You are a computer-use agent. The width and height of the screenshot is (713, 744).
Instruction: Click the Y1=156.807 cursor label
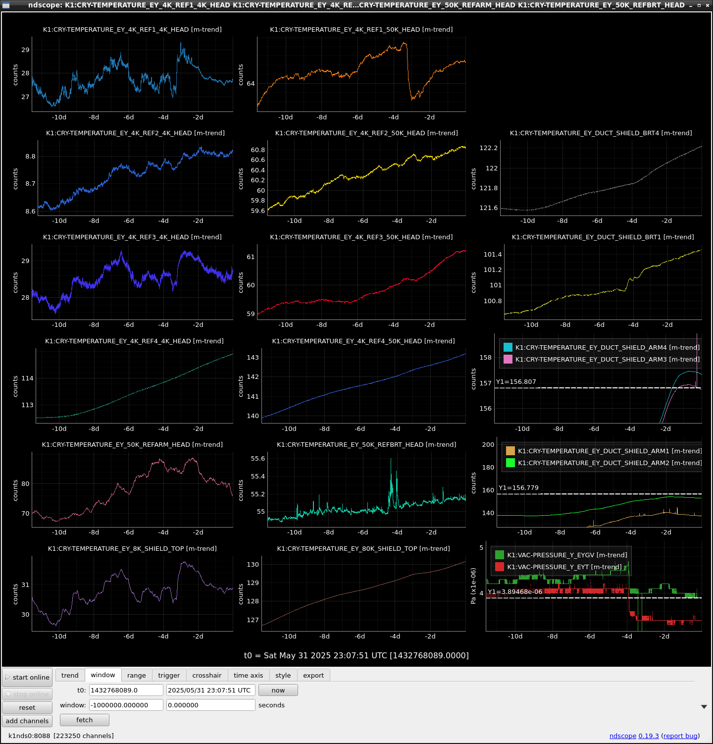pos(516,382)
